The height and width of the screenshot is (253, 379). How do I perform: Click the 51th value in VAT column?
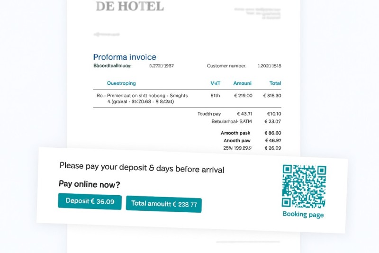(215, 96)
